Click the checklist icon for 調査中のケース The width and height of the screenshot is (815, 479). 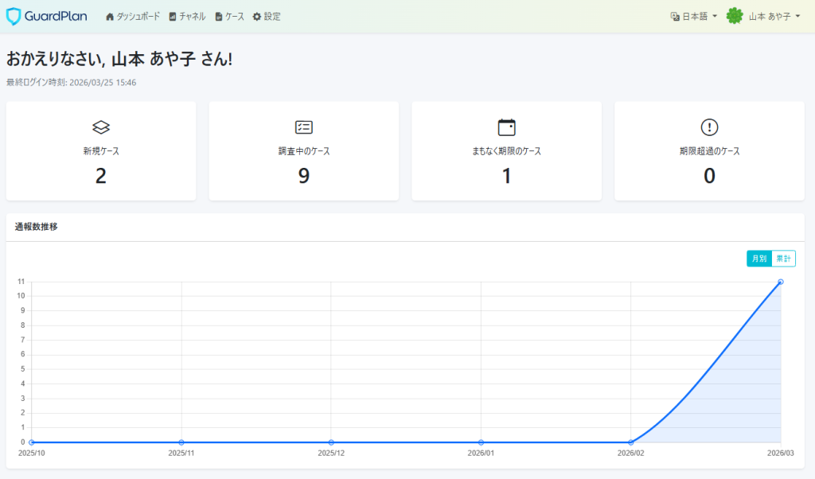pyautogui.click(x=303, y=127)
